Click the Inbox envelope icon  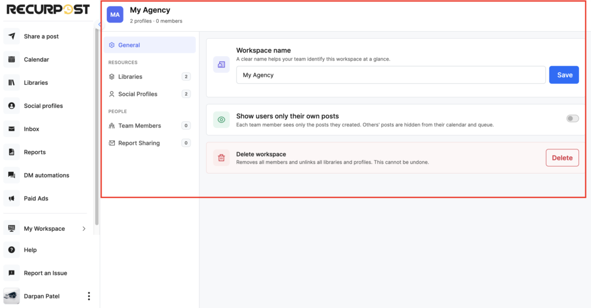point(12,129)
